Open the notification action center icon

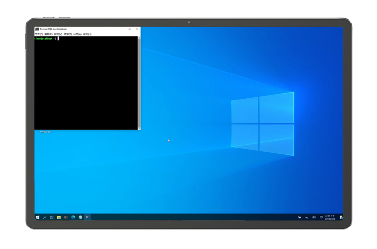[321, 217]
